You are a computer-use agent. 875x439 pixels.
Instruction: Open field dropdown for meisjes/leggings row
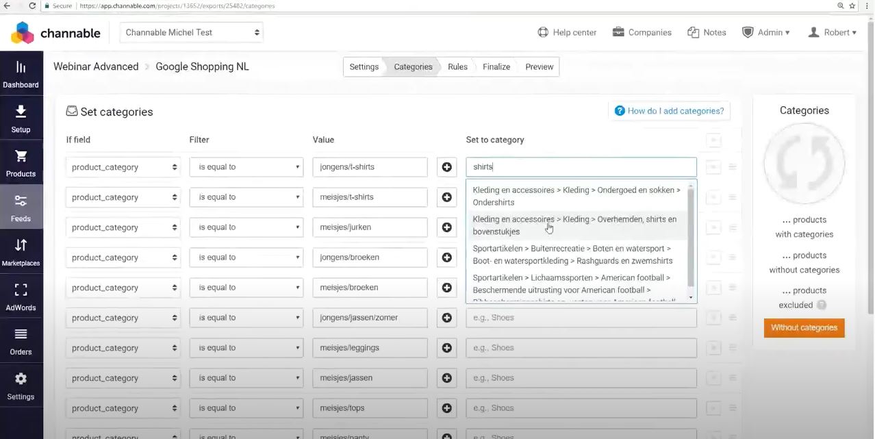pyautogui.click(x=123, y=348)
